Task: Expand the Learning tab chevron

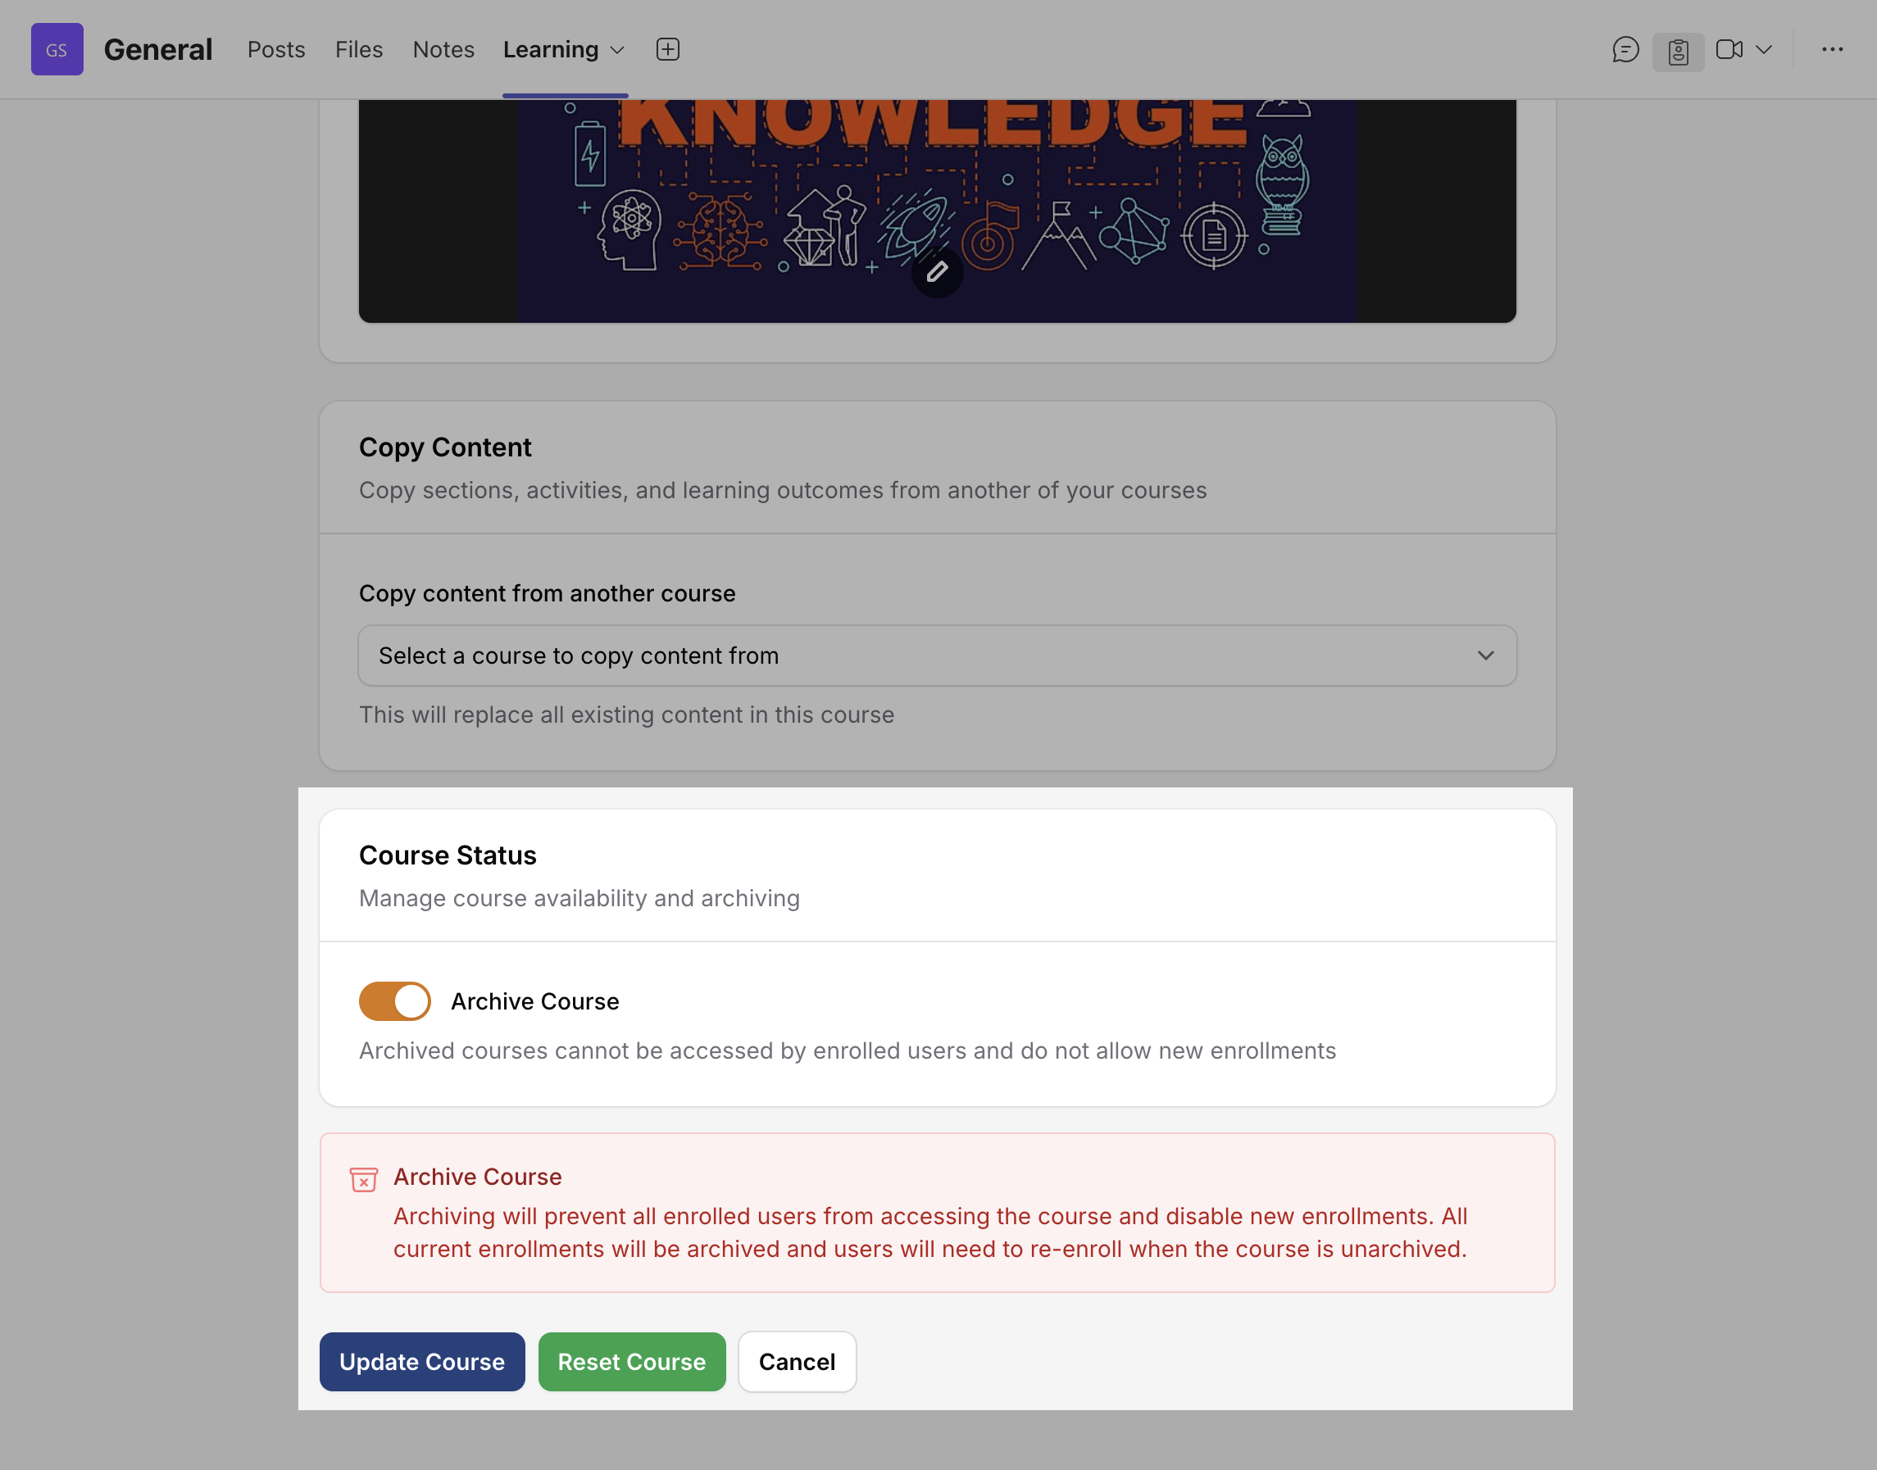Action: 617,51
